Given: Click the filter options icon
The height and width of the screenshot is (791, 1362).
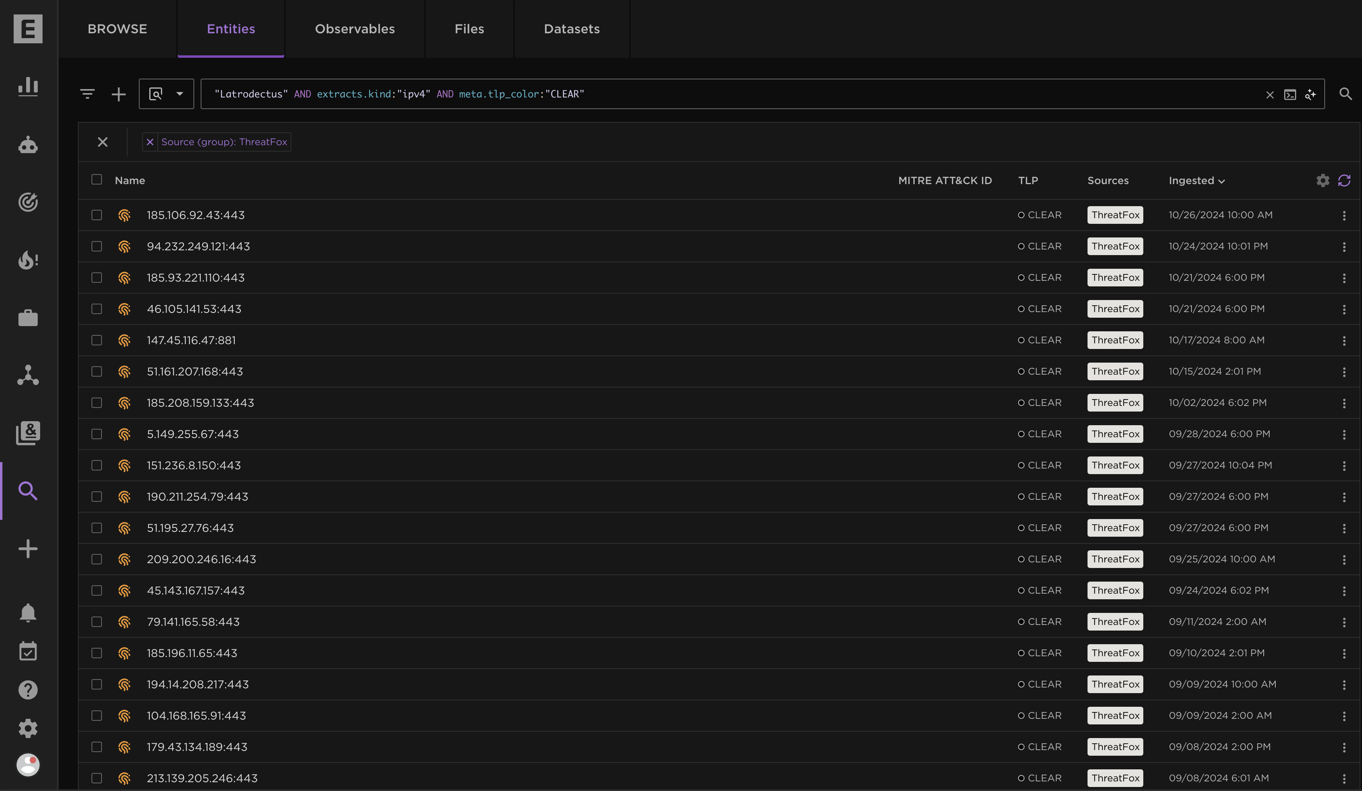Looking at the screenshot, I should point(87,94).
